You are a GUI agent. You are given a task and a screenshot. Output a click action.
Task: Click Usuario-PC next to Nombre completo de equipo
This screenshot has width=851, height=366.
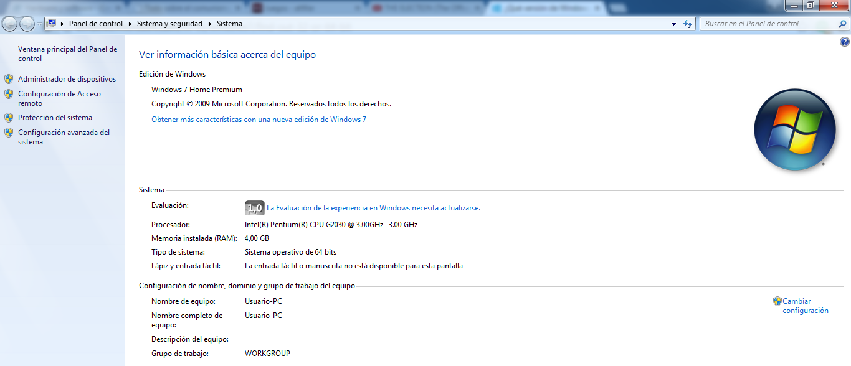pyautogui.click(x=264, y=316)
